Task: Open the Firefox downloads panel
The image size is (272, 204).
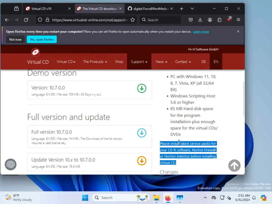Action: (200, 20)
